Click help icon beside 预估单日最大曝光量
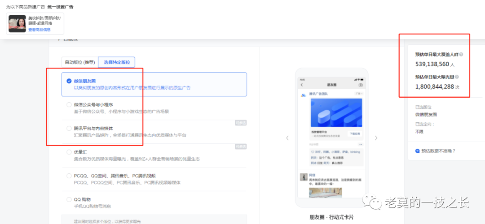The width and height of the screenshot is (485, 224). click(x=457, y=77)
